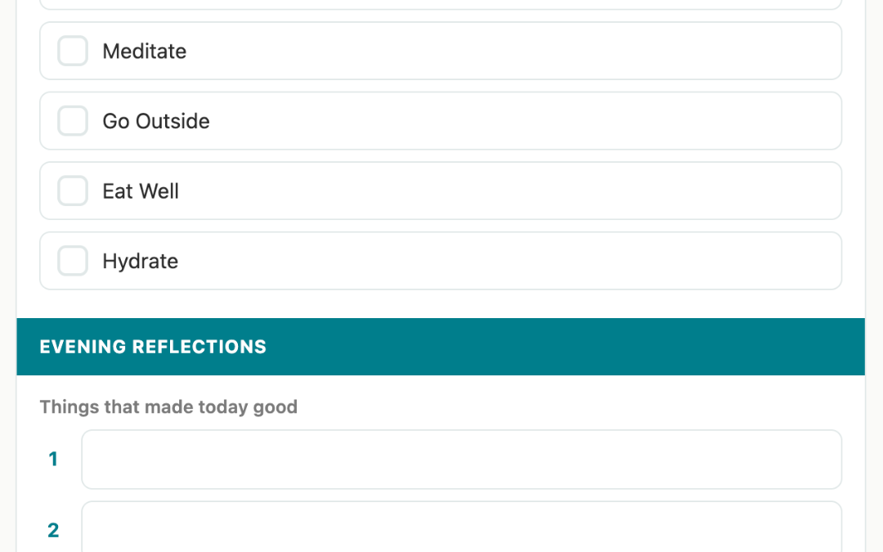
Task: Tick the Go Outside checkbox
Action: 73,122
